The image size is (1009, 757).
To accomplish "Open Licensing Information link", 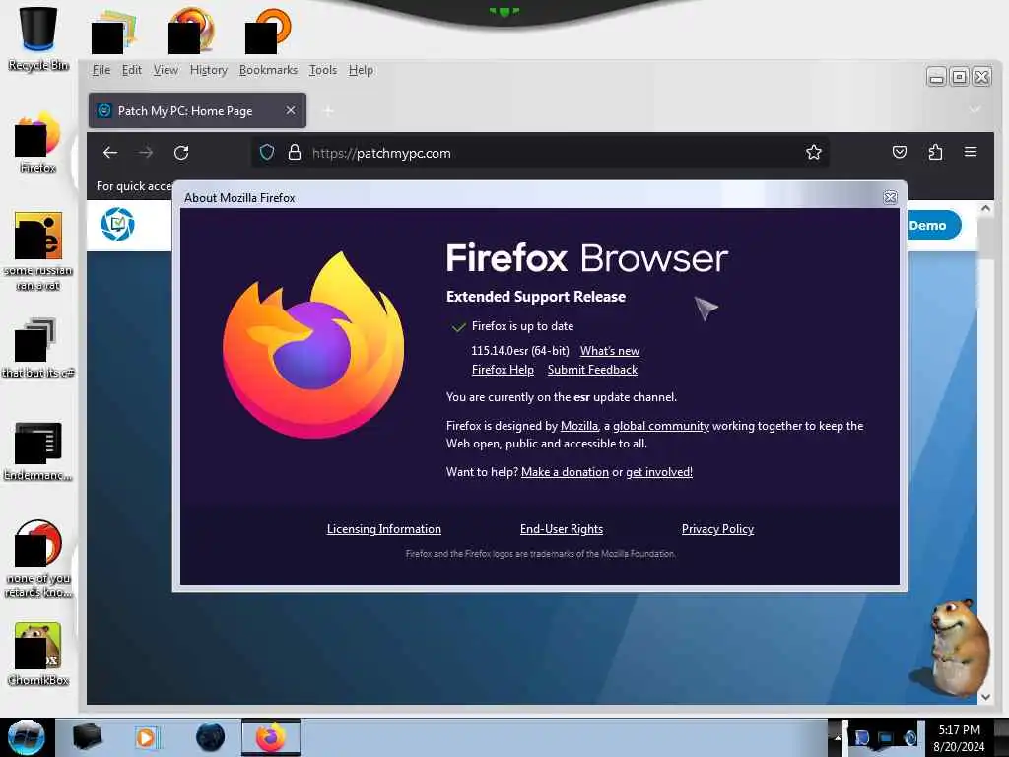I will [x=384, y=529].
